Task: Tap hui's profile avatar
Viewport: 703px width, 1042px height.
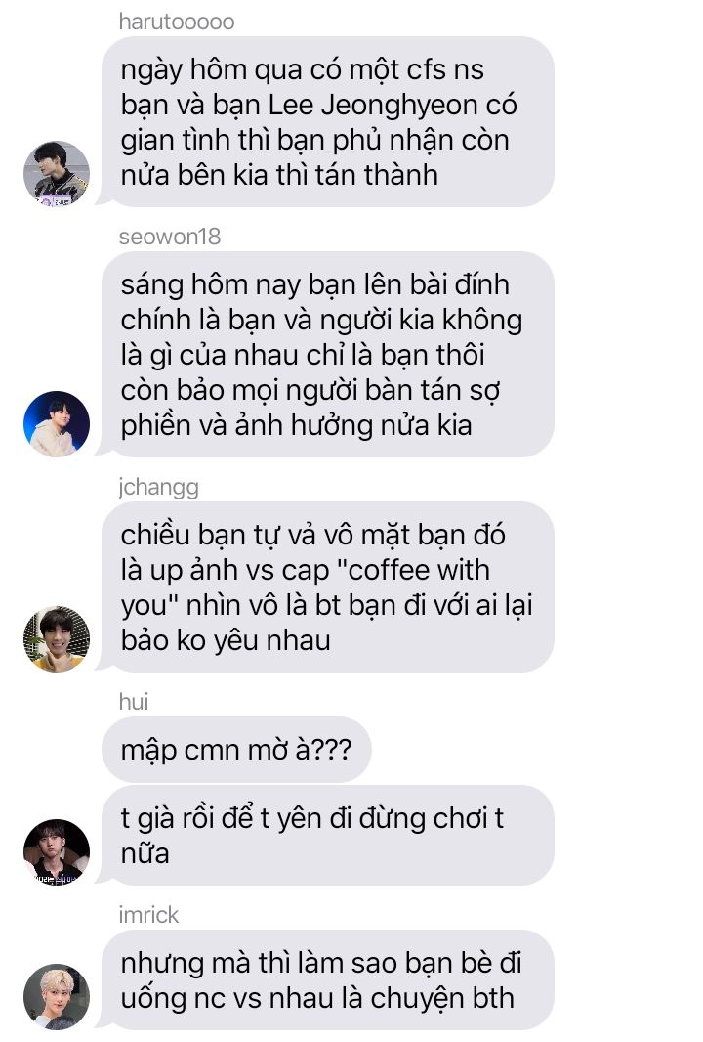Action: [57, 852]
